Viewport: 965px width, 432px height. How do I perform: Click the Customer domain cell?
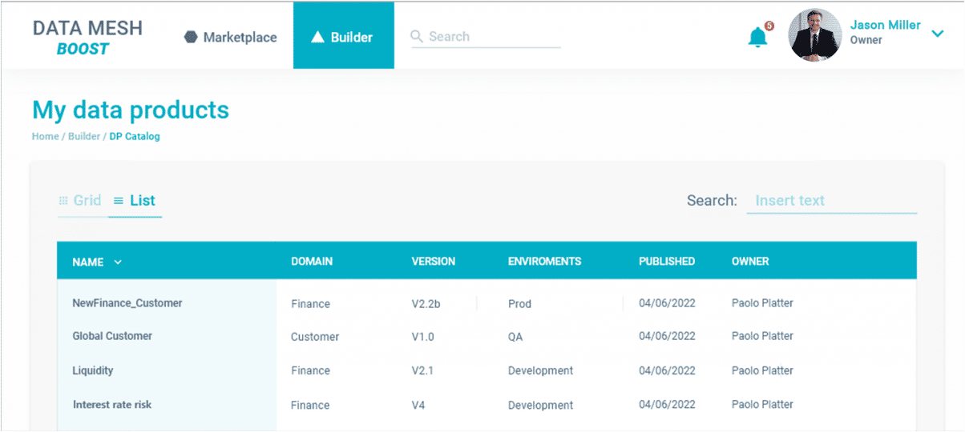click(x=315, y=337)
